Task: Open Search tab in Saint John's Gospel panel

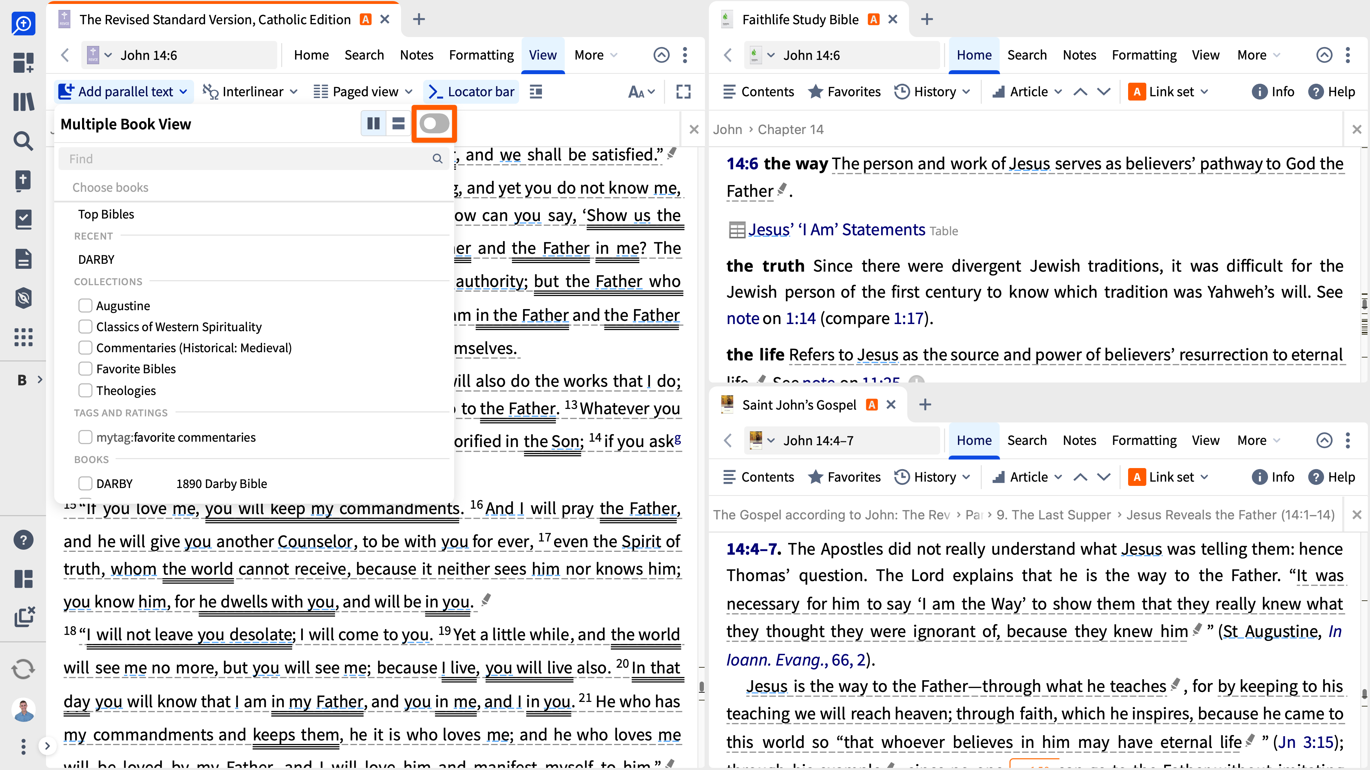Action: click(x=1027, y=441)
